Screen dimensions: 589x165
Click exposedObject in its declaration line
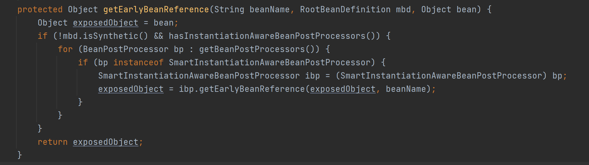coord(105,23)
